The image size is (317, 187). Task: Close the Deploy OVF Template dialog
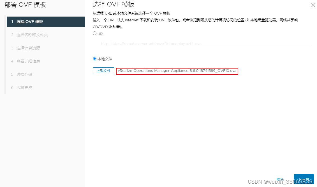click(313, 5)
